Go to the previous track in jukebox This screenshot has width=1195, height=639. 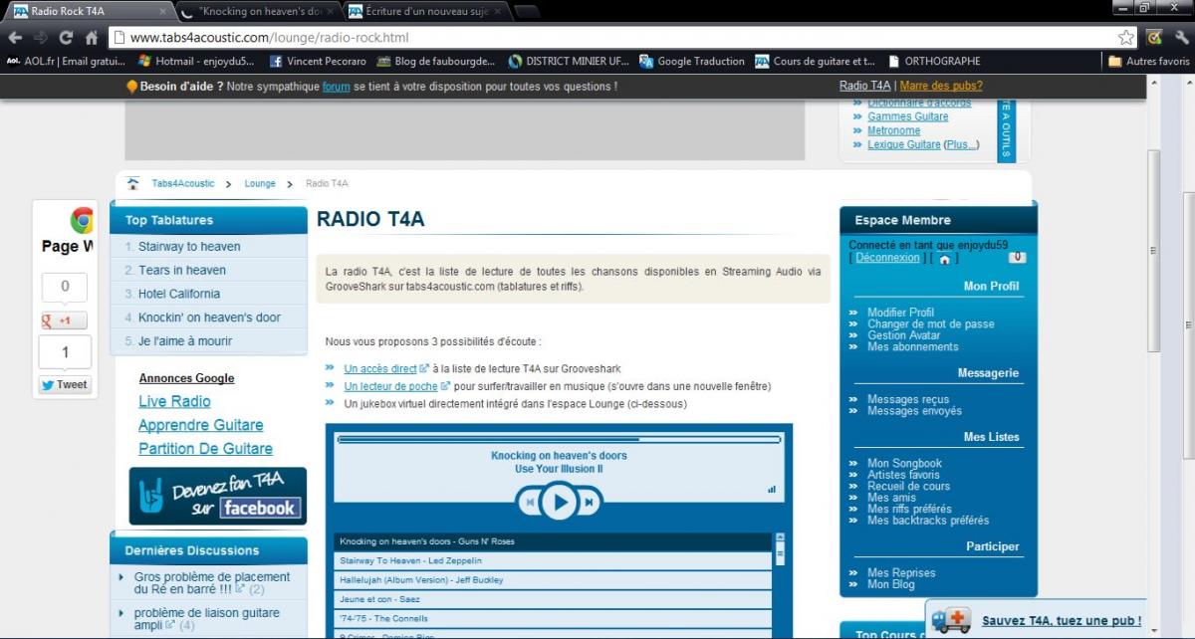(x=530, y=502)
